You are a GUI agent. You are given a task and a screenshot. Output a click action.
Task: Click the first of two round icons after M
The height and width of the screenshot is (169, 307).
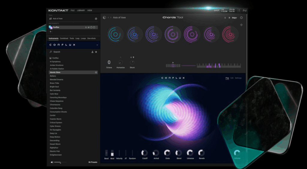coord(91,27)
